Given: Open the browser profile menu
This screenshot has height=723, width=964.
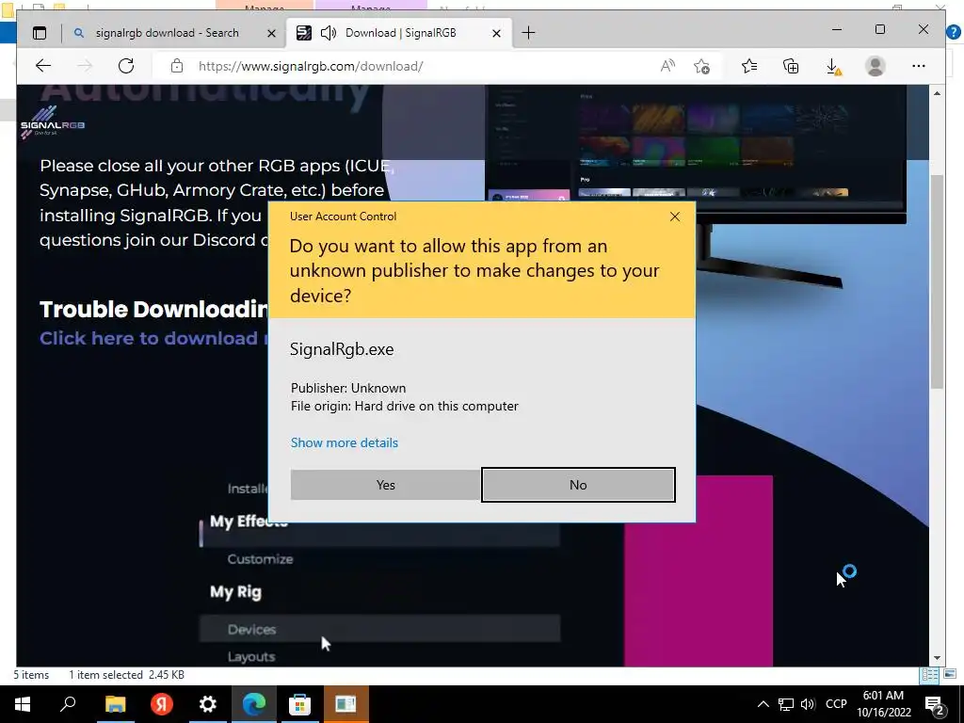Looking at the screenshot, I should point(875,66).
